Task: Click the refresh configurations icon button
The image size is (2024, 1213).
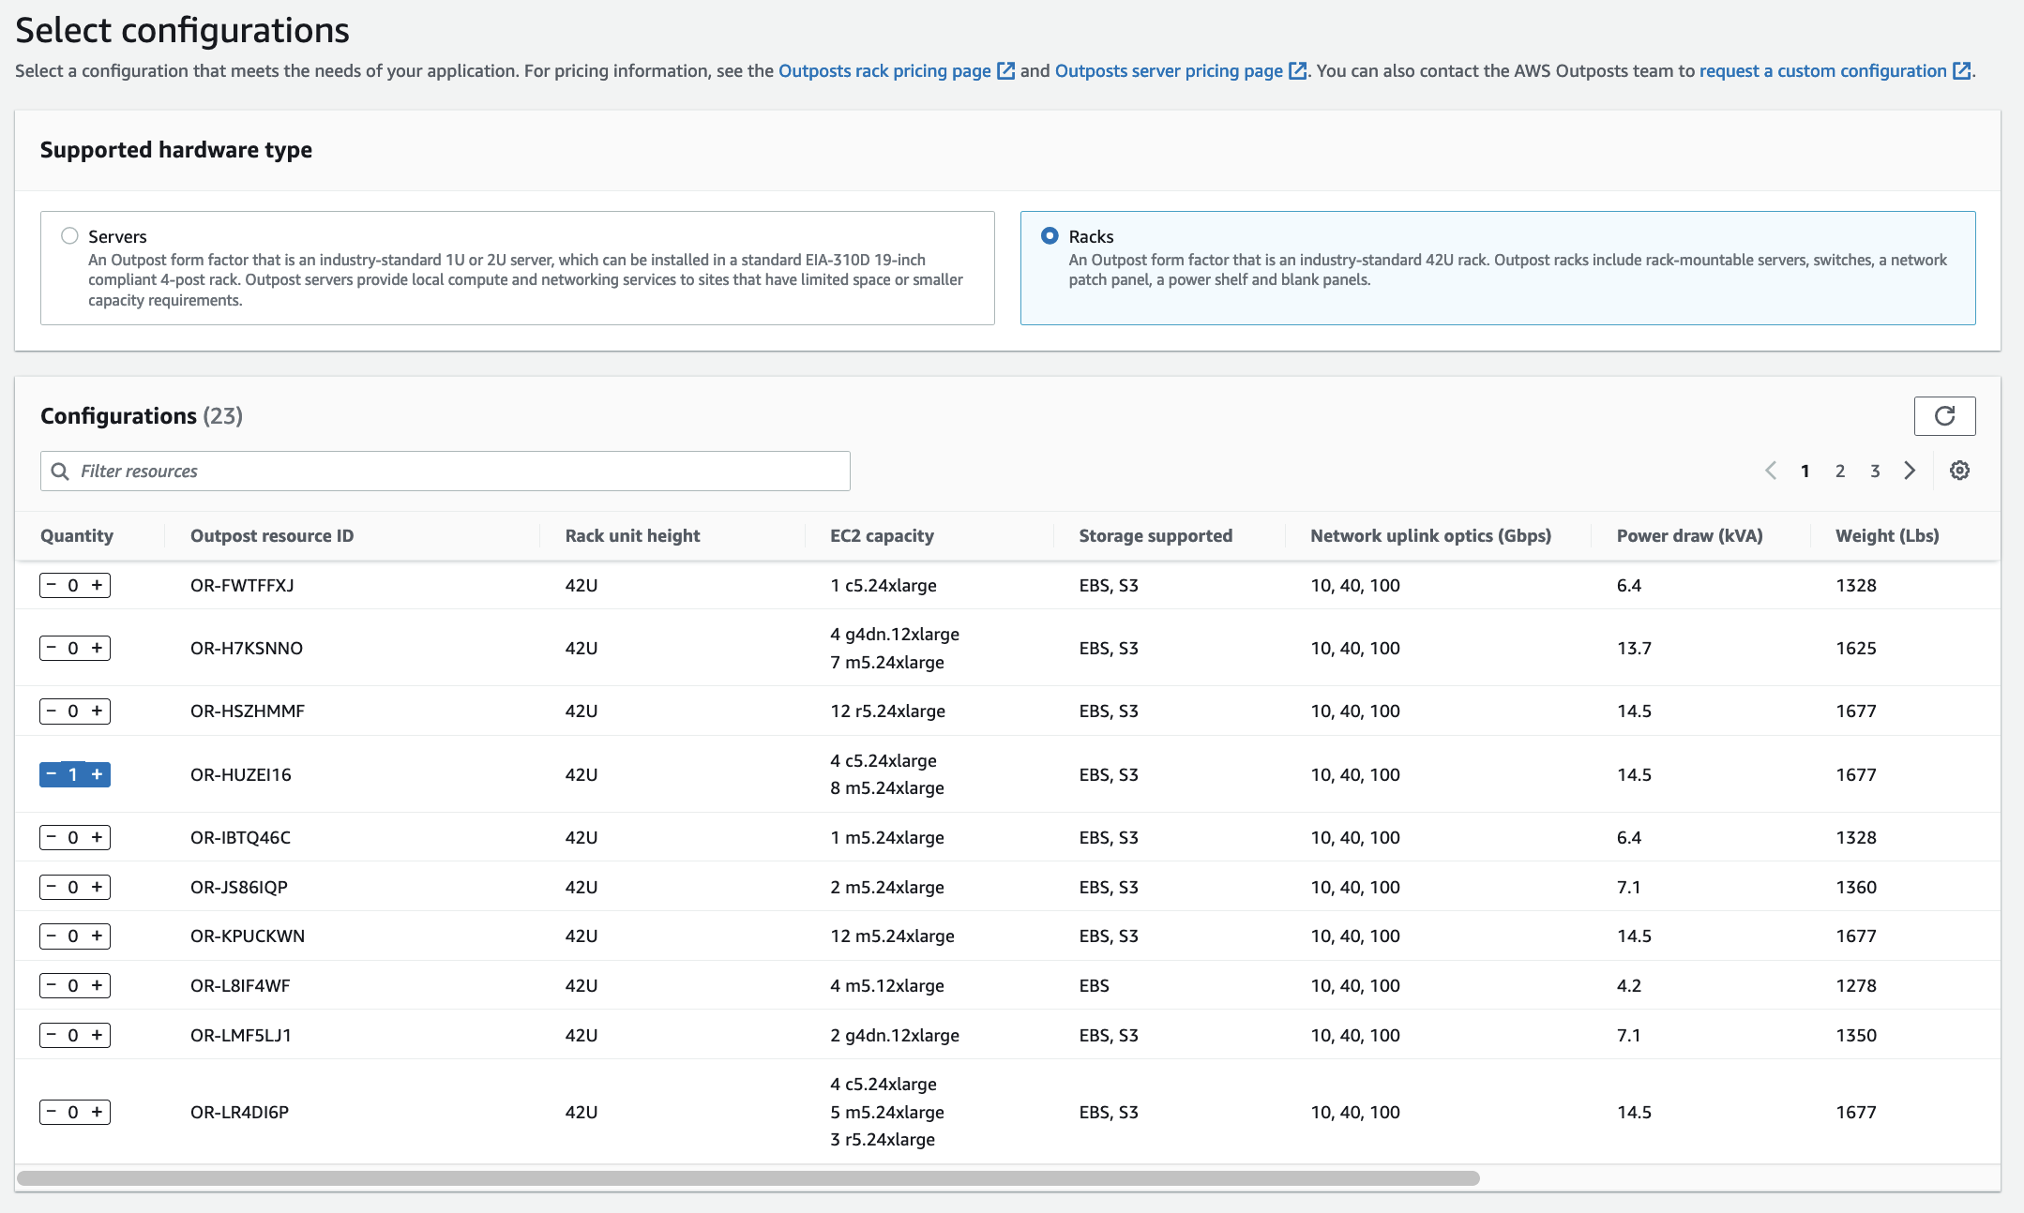Action: (x=1944, y=416)
